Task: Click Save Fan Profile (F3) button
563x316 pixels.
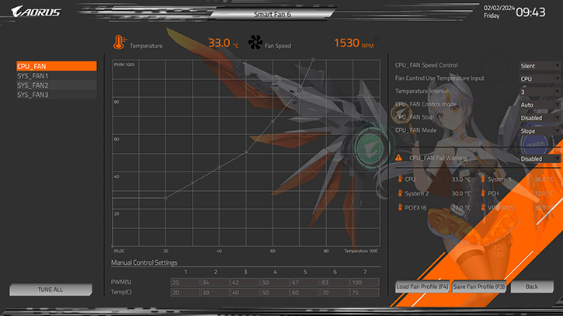Action: coord(479,286)
